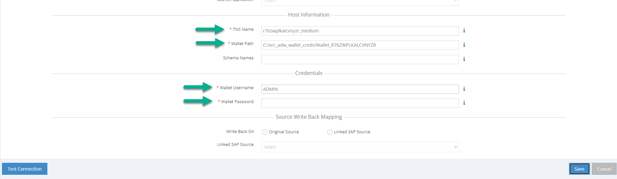The height and width of the screenshot is (179, 617).
Task: Click the Schema Names label
Action: pyautogui.click(x=238, y=58)
